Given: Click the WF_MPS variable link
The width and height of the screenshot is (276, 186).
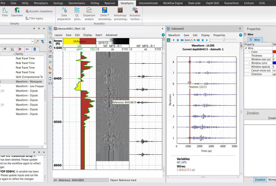Looking at the screenshot, I should pyautogui.click(x=181, y=162).
